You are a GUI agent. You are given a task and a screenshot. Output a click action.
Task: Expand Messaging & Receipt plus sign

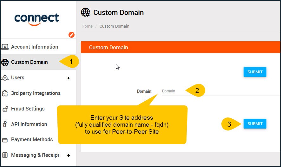(69, 156)
